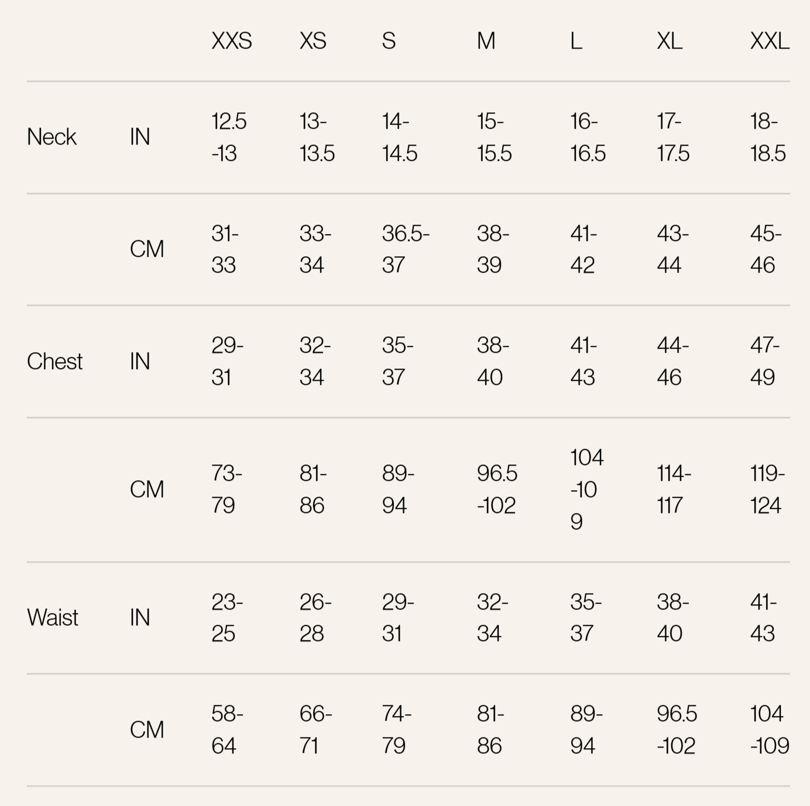Select the M size column header
Image resolution: width=810 pixels, height=806 pixels.
click(x=486, y=41)
